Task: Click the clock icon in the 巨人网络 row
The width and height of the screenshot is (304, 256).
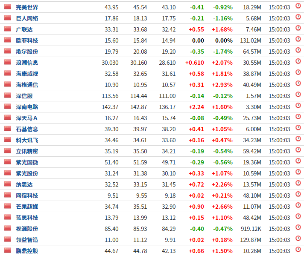Action: pos(298,17)
